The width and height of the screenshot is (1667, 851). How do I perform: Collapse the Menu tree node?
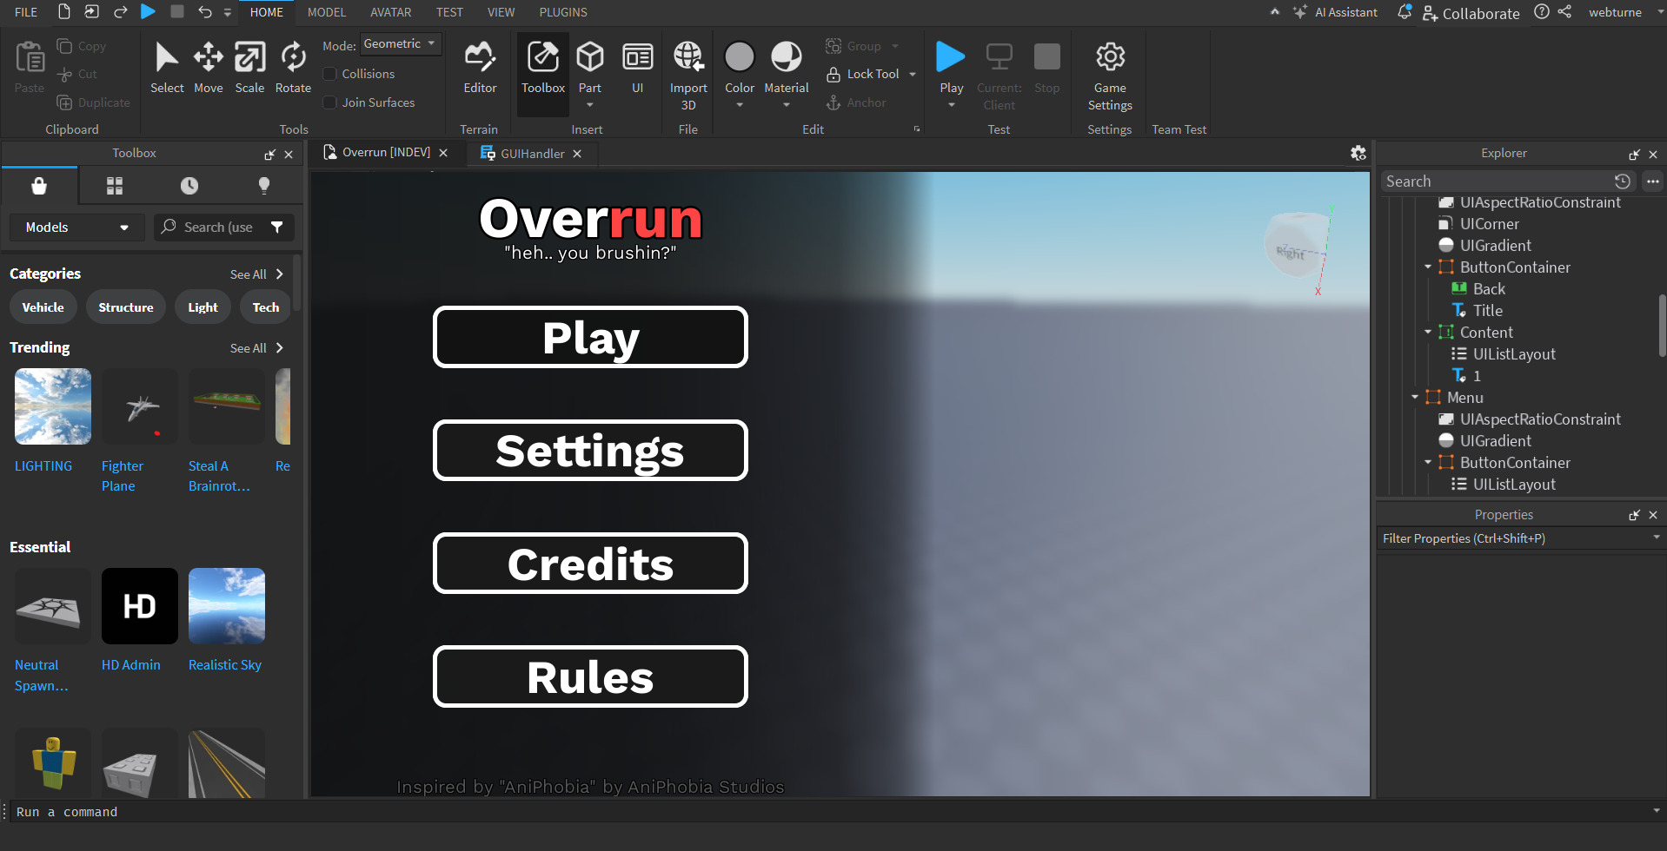[1415, 397]
